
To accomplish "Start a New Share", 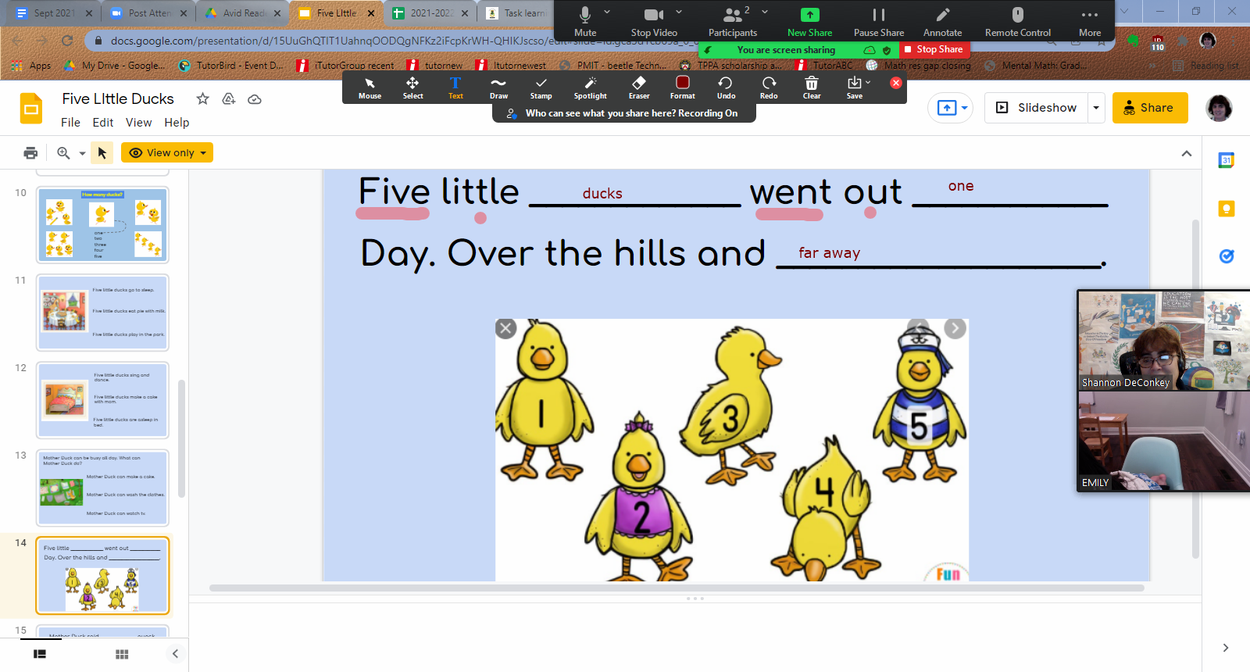I will 809,21.
